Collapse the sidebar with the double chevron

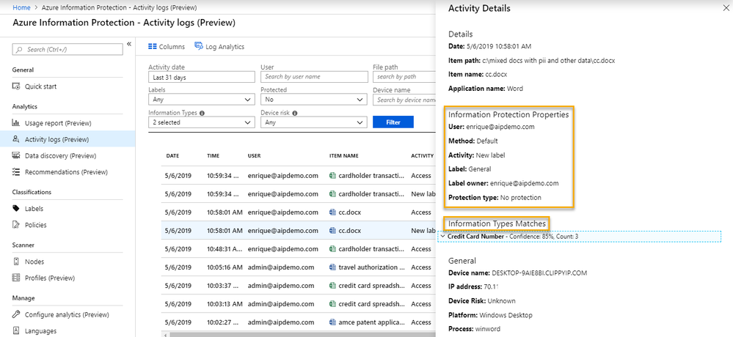129,44
